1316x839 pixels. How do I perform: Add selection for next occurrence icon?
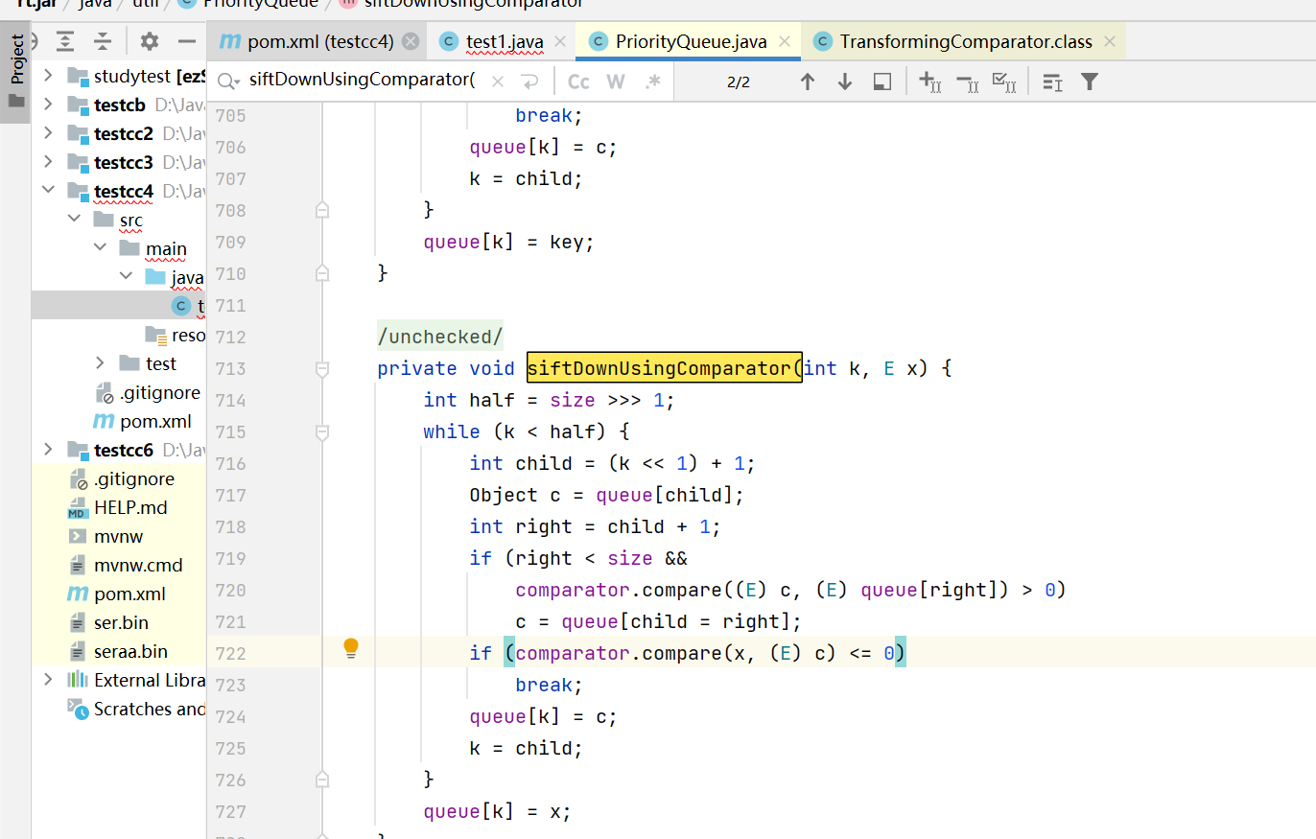929,82
